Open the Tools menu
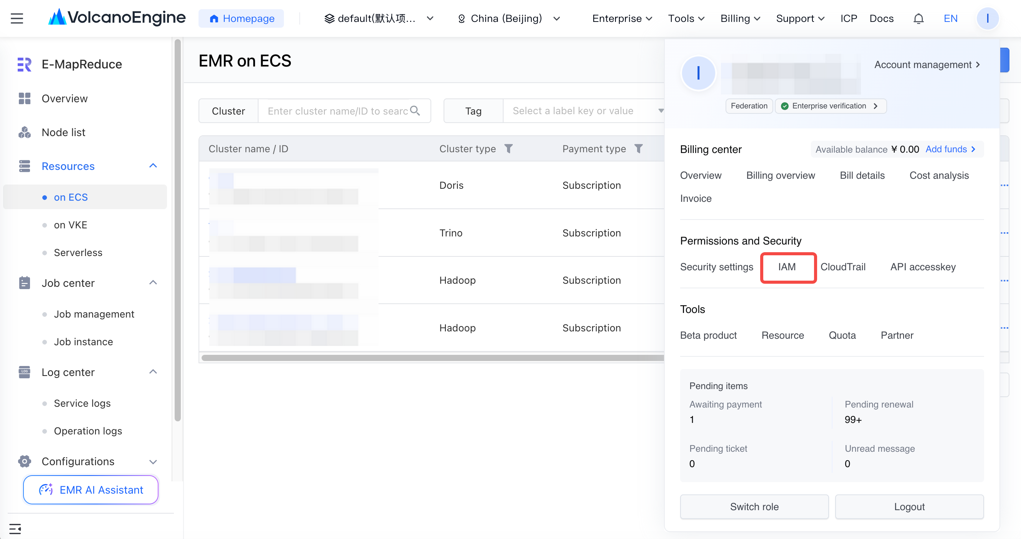Image resolution: width=1021 pixels, height=539 pixels. [x=686, y=18]
